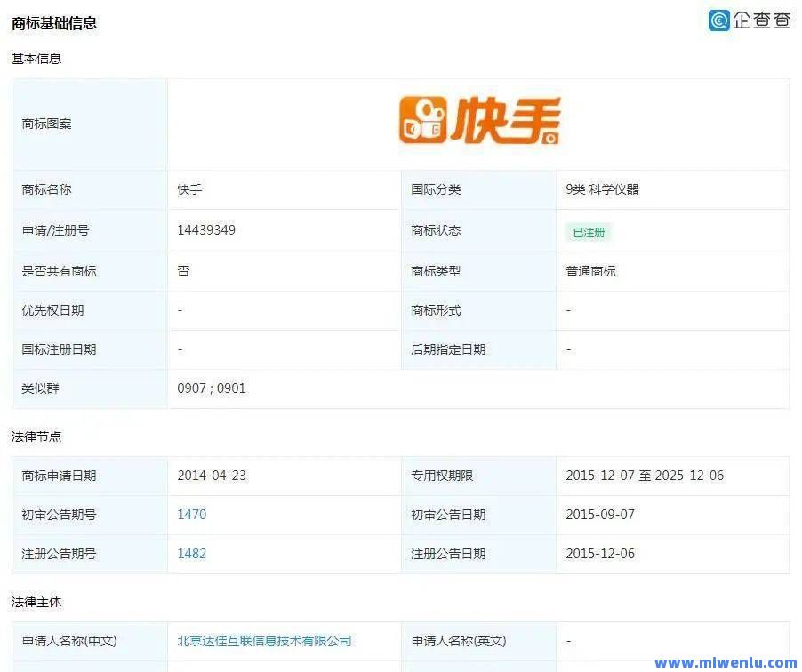Click the www.mlwenlu.com watermark text

(726, 662)
